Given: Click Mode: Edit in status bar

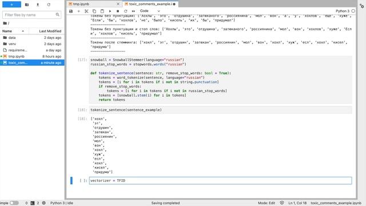Looking at the screenshot, I should pos(266,203).
